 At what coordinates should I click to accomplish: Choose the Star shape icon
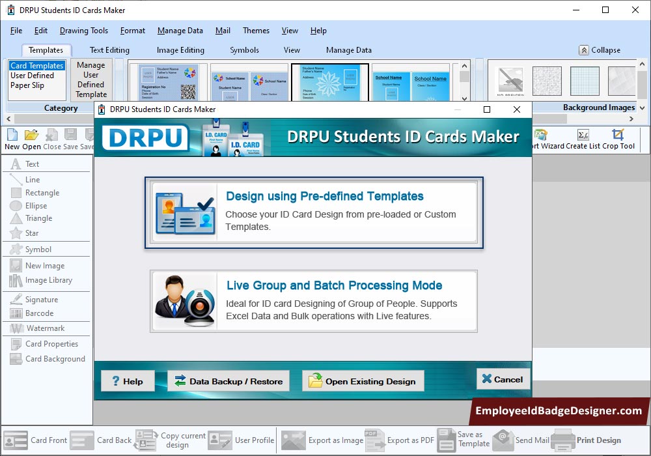[x=16, y=233]
